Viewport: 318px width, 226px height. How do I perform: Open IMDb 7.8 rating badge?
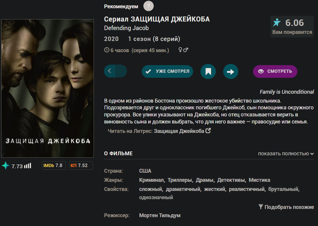[54, 165]
